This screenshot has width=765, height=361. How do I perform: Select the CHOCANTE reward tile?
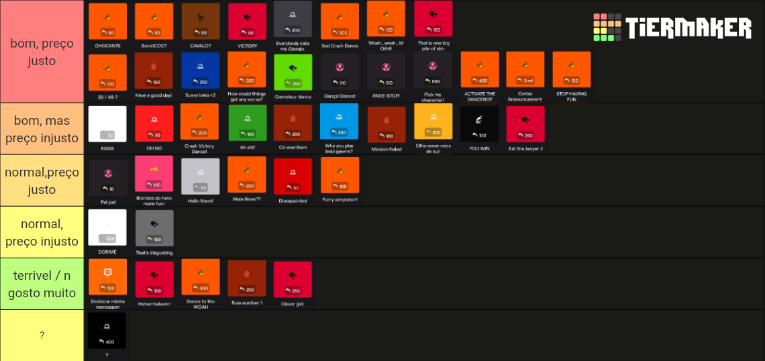point(108,26)
